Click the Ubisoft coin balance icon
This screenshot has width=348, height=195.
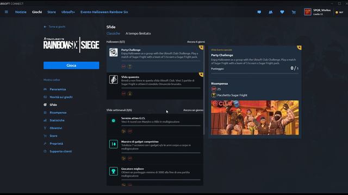tap(337, 12)
